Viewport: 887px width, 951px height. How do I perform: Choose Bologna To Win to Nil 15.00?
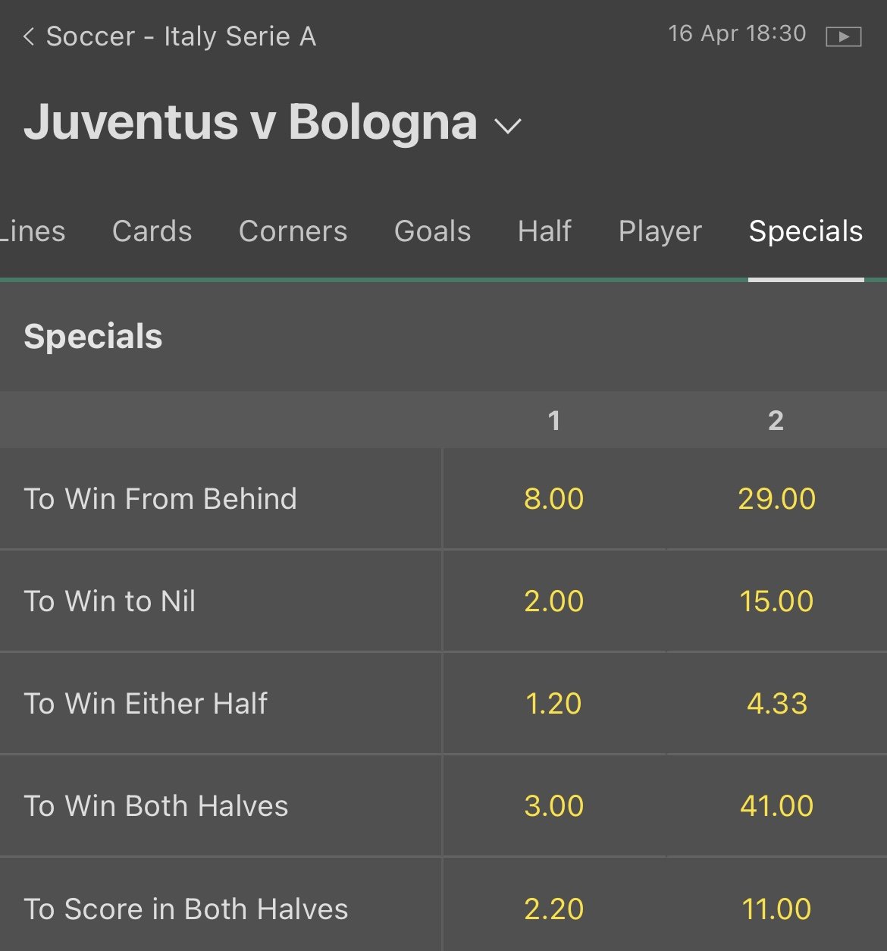pyautogui.click(x=776, y=601)
